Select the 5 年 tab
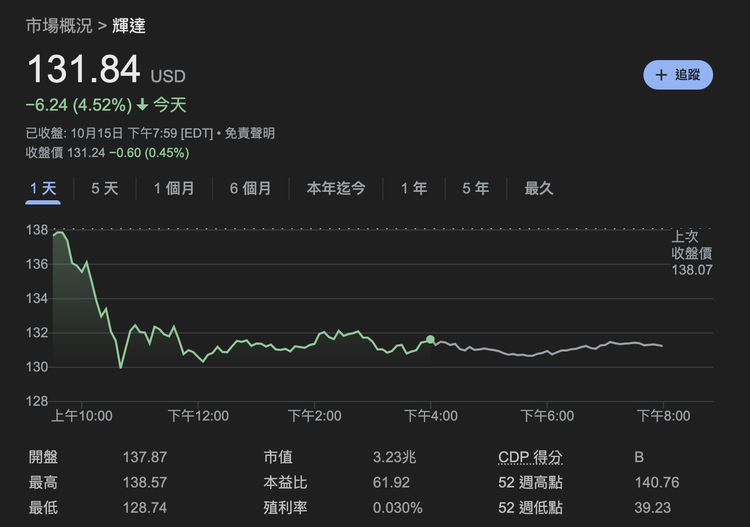 coord(476,188)
